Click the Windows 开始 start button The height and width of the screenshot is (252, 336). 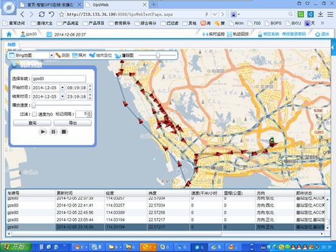15,247
